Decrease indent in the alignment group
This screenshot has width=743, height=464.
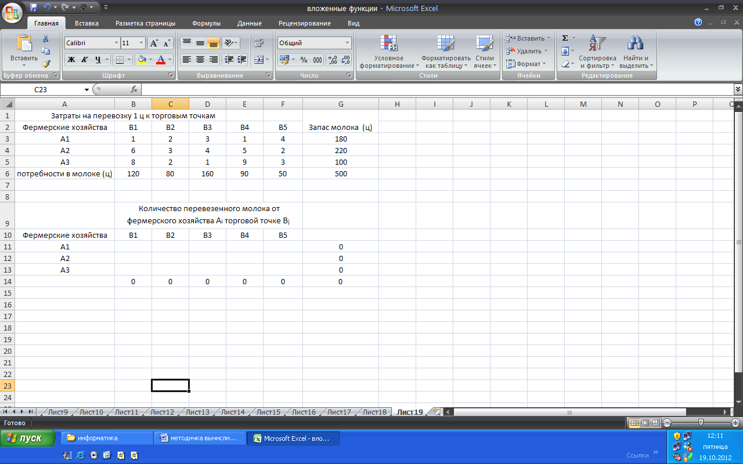229,59
